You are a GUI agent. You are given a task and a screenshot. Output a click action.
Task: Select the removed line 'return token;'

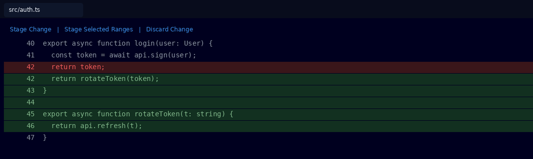(x=268, y=67)
